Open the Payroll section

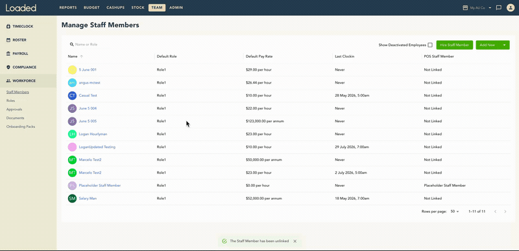coord(18,53)
